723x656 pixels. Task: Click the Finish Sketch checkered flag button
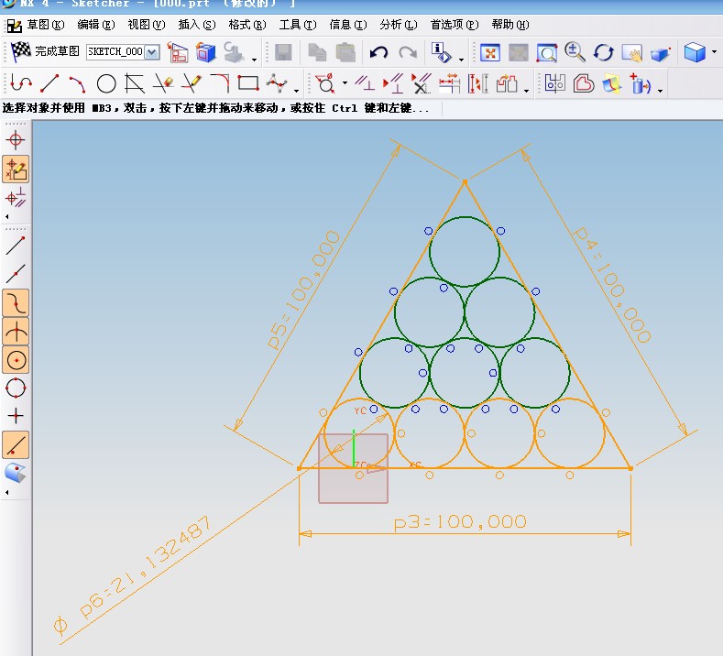(21, 51)
